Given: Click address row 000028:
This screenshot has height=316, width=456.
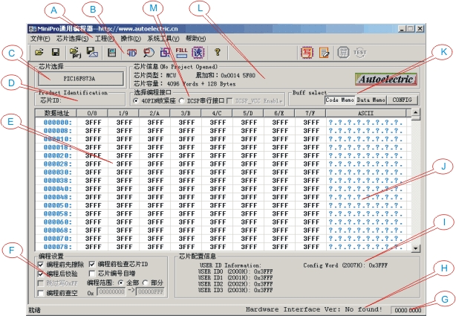Looking at the screenshot, I should pos(58,164).
